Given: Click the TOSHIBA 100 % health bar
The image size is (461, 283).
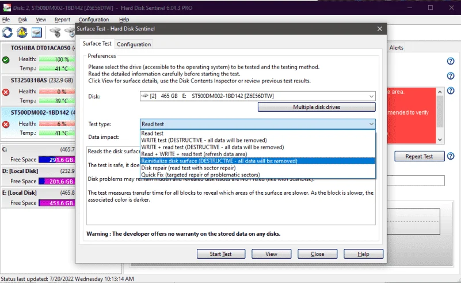Looking at the screenshot, I should [x=57, y=59].
